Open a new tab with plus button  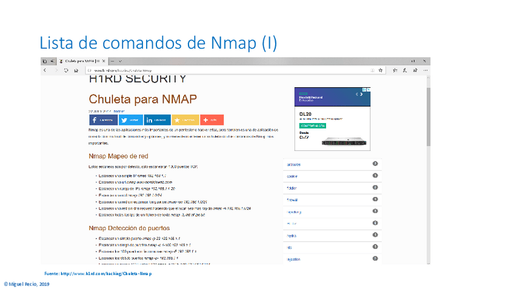pyautogui.click(x=113, y=61)
